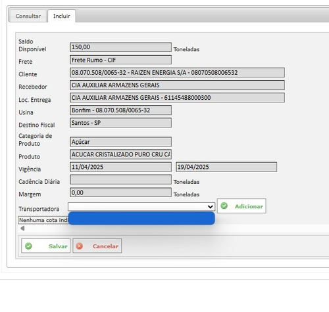Select the Incluir tab
This screenshot has width=329, height=312.
[x=62, y=16]
